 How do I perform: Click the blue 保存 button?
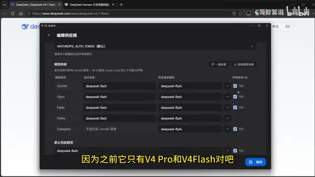coord(255,162)
